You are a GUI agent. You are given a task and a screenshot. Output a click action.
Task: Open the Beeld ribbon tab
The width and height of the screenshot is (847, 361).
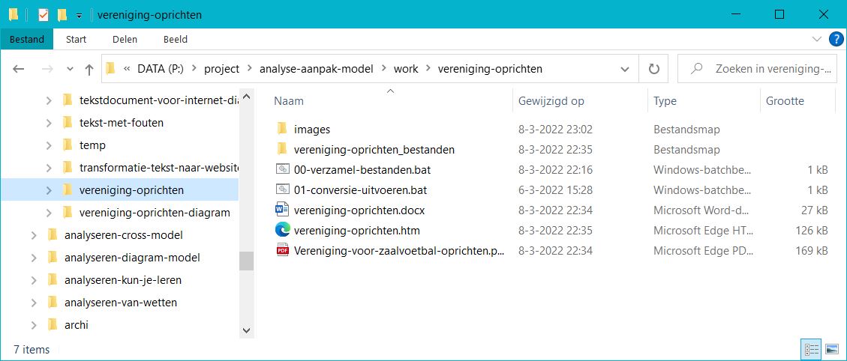tap(175, 39)
